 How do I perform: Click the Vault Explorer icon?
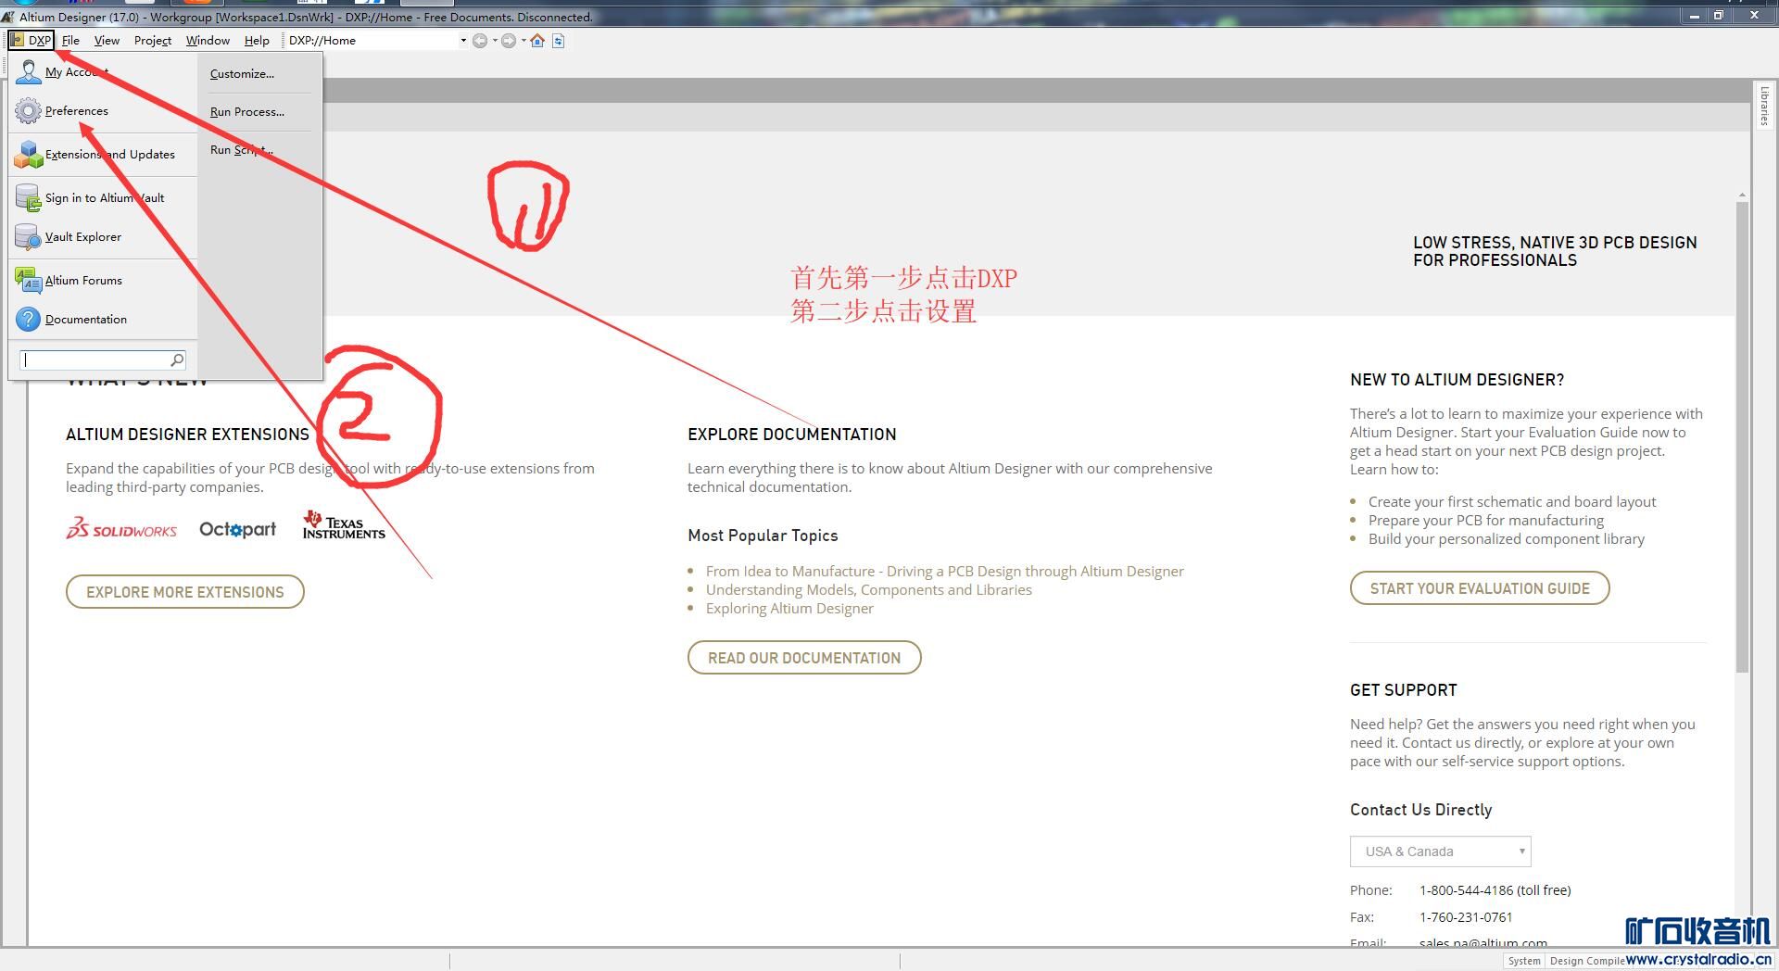tap(29, 237)
